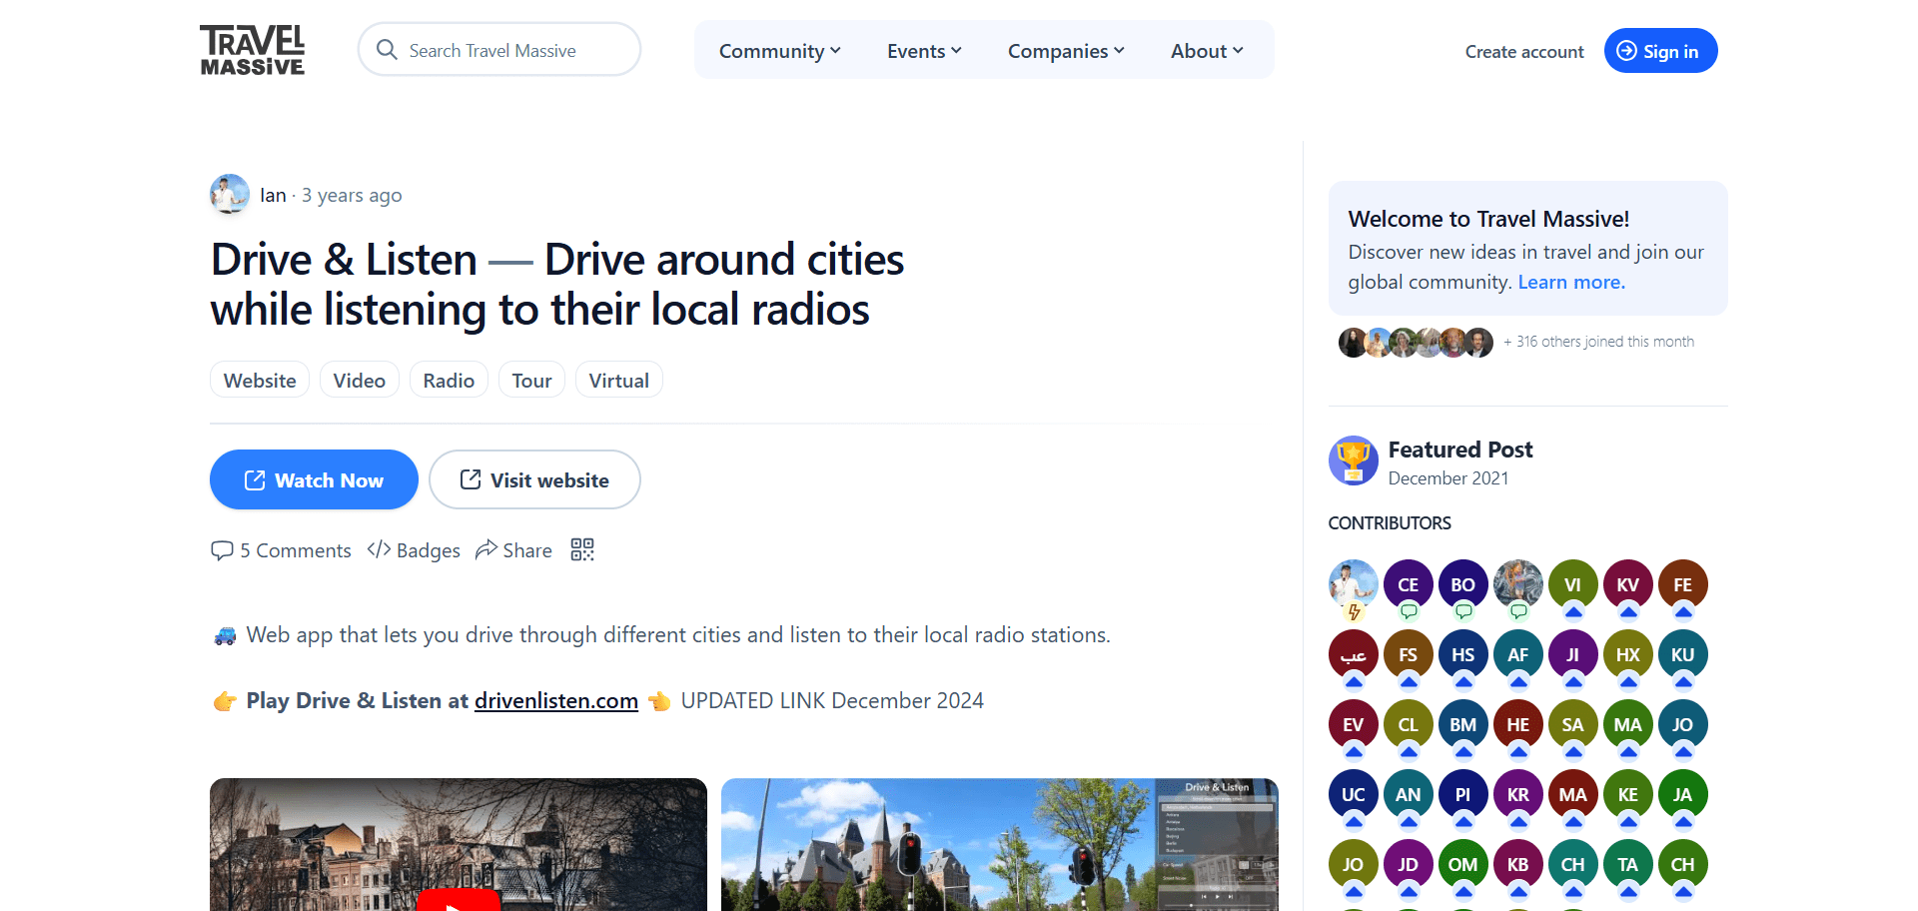Select the Radio tag
The height and width of the screenshot is (911, 1918).
pos(449,381)
